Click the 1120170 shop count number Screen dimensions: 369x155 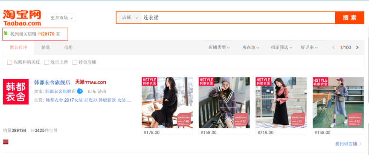(x=46, y=34)
